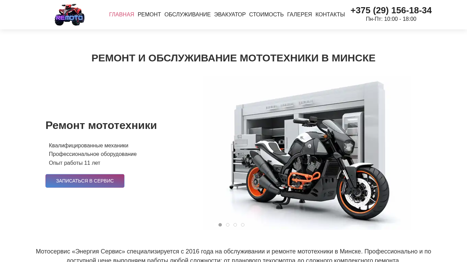Click the Квалифицированные механики list item
Viewport: 467px width, 262px height.
89,146
